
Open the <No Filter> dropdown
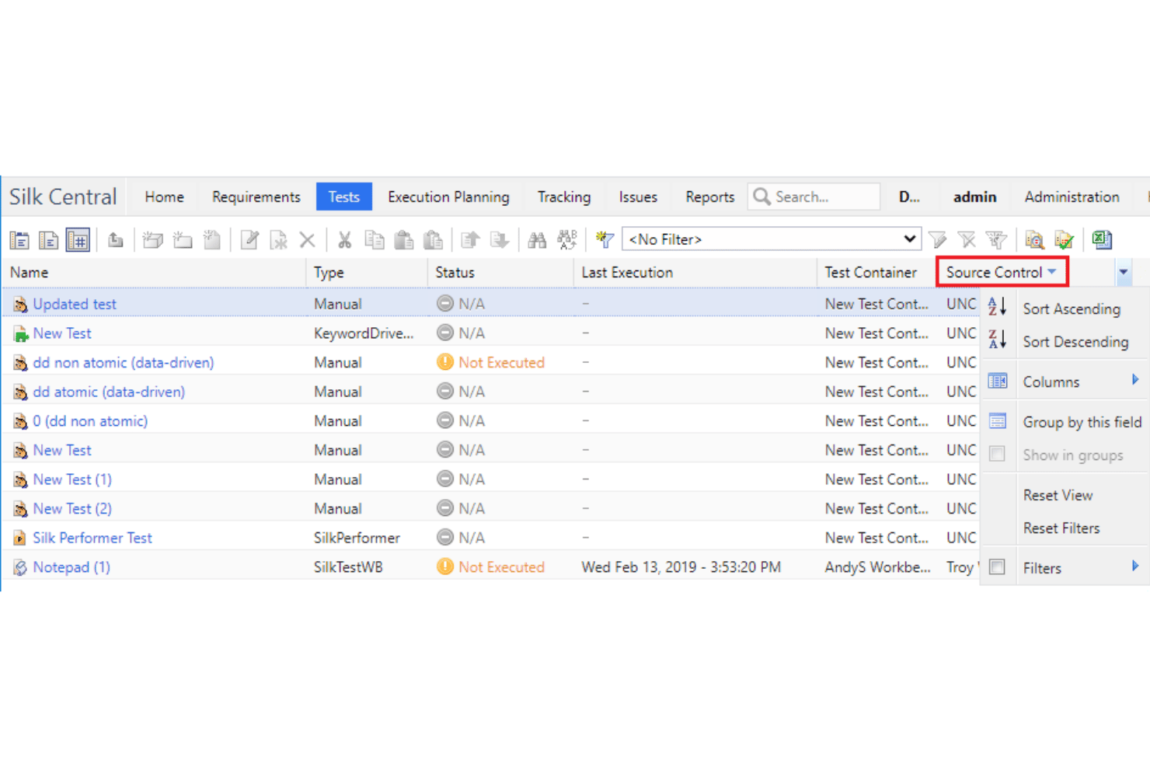(x=772, y=239)
